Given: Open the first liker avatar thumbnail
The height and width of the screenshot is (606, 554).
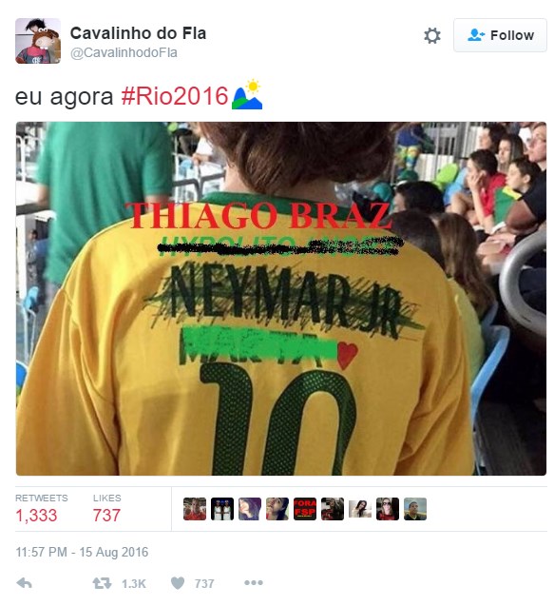Looking at the screenshot, I should (x=195, y=509).
